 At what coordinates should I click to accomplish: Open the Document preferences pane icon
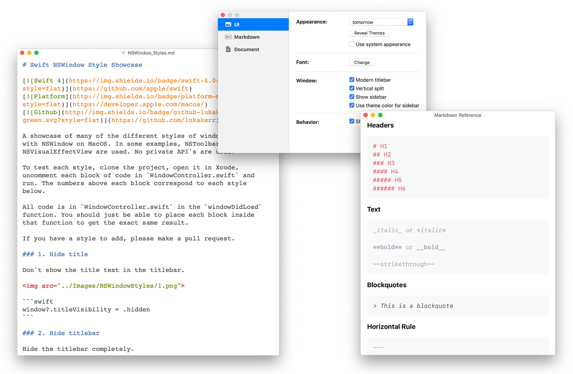click(x=228, y=49)
